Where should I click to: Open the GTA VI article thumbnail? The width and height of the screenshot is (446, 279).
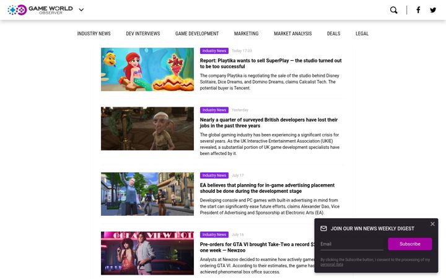click(147, 254)
